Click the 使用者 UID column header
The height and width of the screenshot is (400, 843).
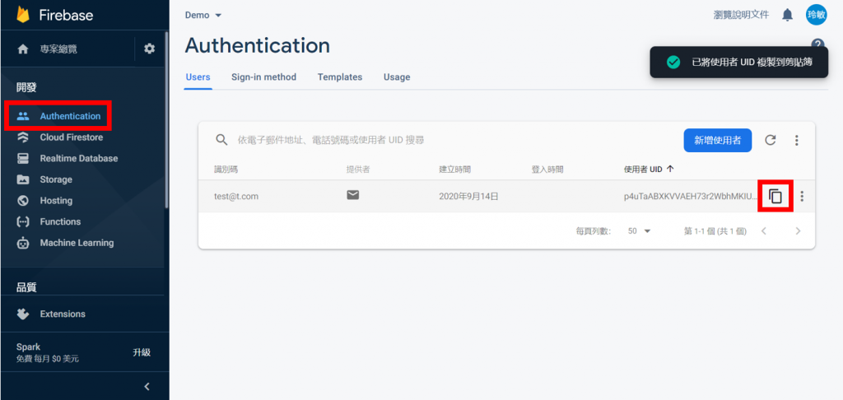tap(643, 169)
